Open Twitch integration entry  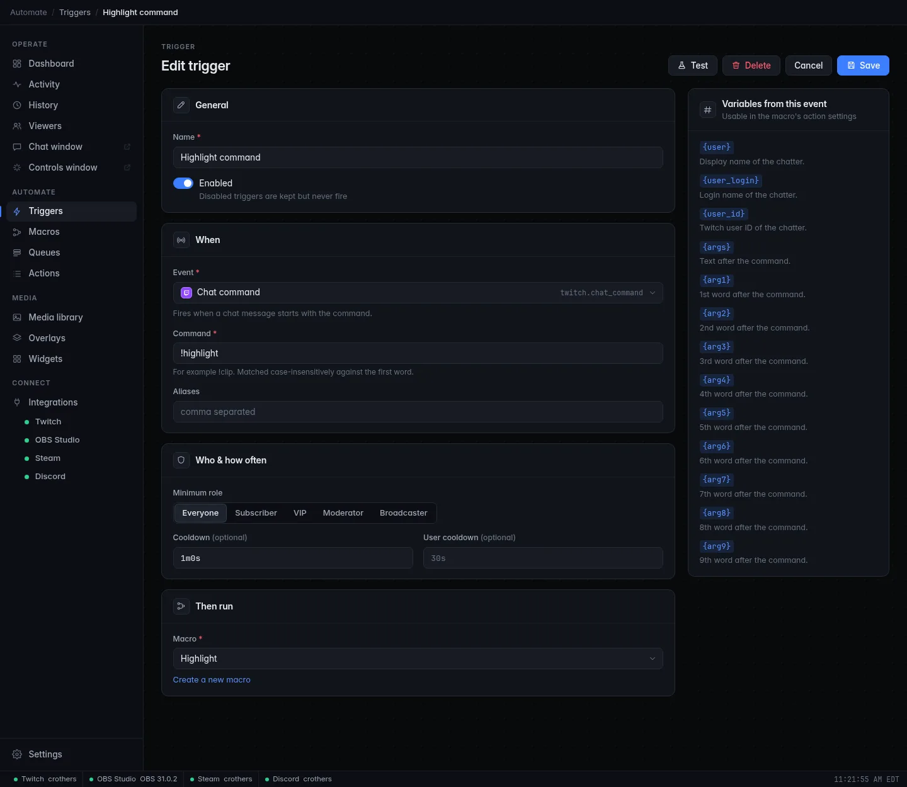(48, 422)
